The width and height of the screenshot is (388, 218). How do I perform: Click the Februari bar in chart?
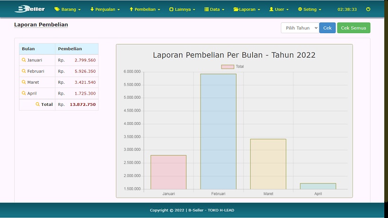click(218, 131)
